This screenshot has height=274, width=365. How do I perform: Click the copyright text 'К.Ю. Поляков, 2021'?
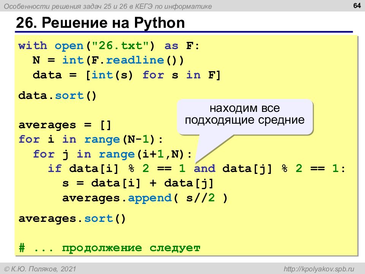tap(40, 269)
